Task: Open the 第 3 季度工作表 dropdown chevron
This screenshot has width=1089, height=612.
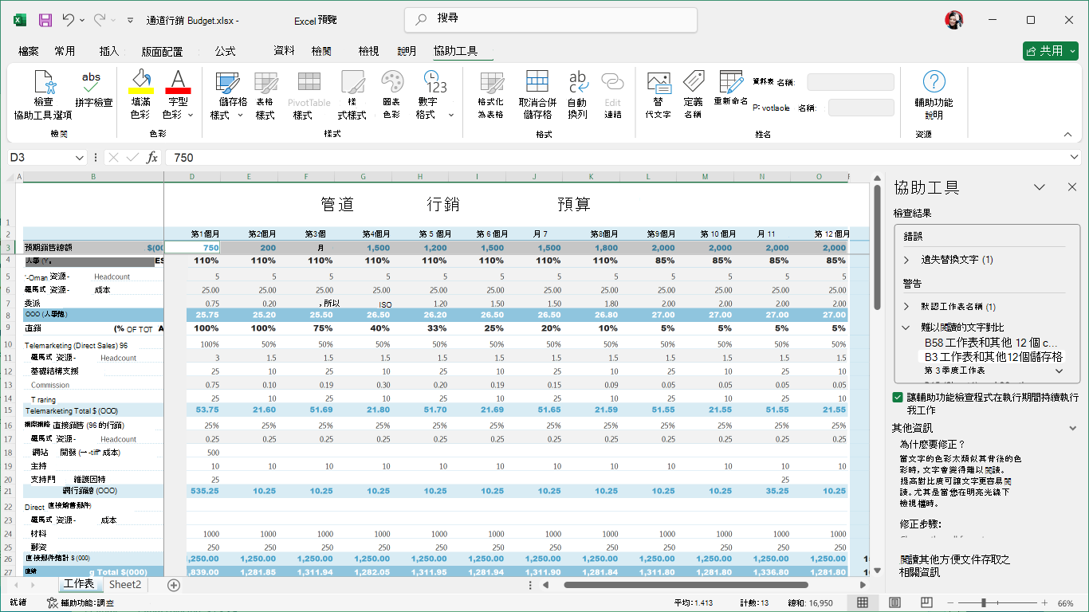Action: point(1060,371)
